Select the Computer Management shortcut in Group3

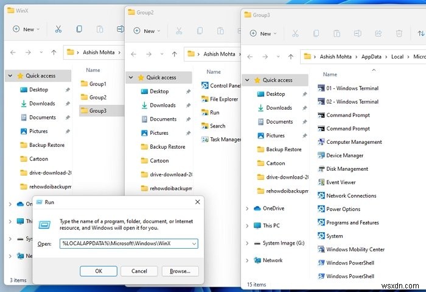pos(350,142)
